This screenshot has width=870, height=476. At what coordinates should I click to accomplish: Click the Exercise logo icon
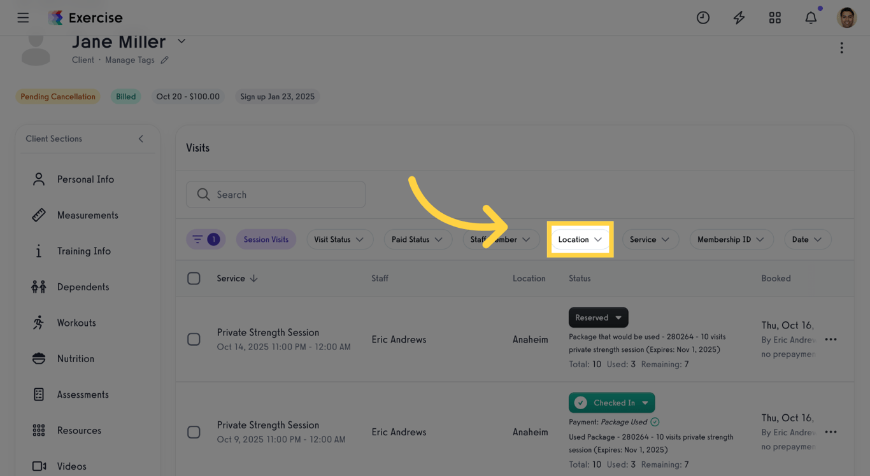click(x=56, y=18)
